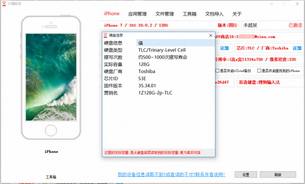Click the hourglass icon in 硬盘信息 title
Image resolution: width=305 pixels, height=184 pixels.
[x=105, y=35]
